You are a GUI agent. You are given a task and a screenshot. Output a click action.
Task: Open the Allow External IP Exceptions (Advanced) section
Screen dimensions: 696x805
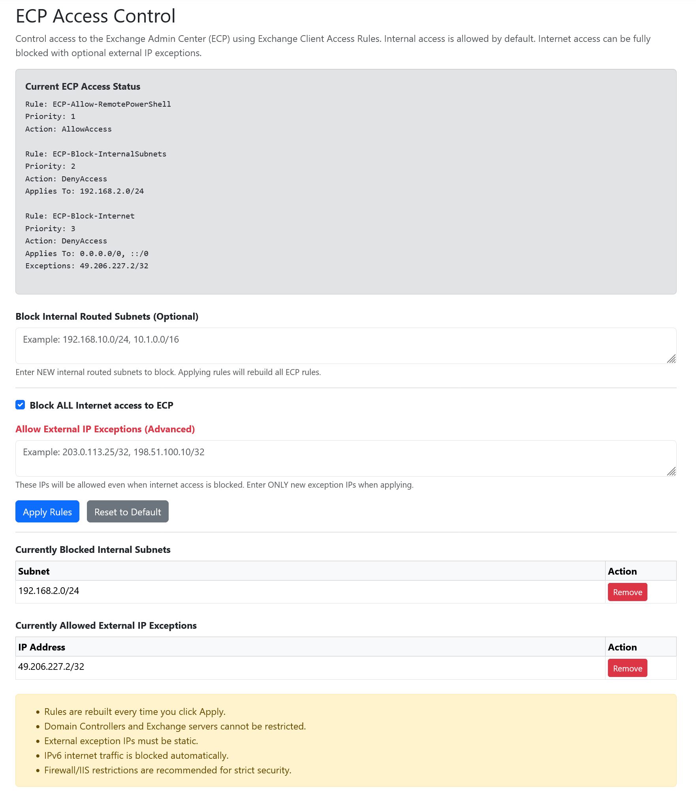pos(105,429)
